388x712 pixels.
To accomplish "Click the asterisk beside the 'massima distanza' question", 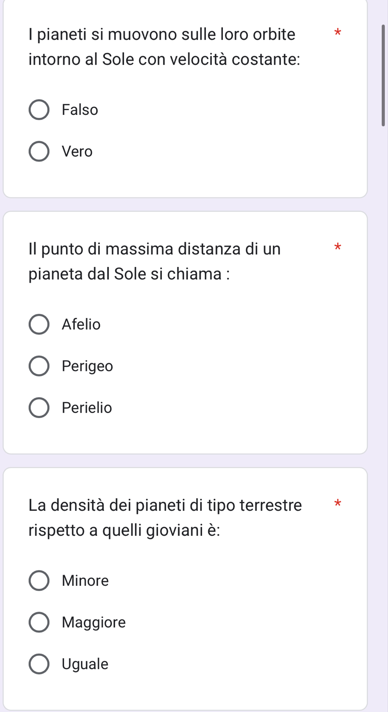I will click(337, 247).
